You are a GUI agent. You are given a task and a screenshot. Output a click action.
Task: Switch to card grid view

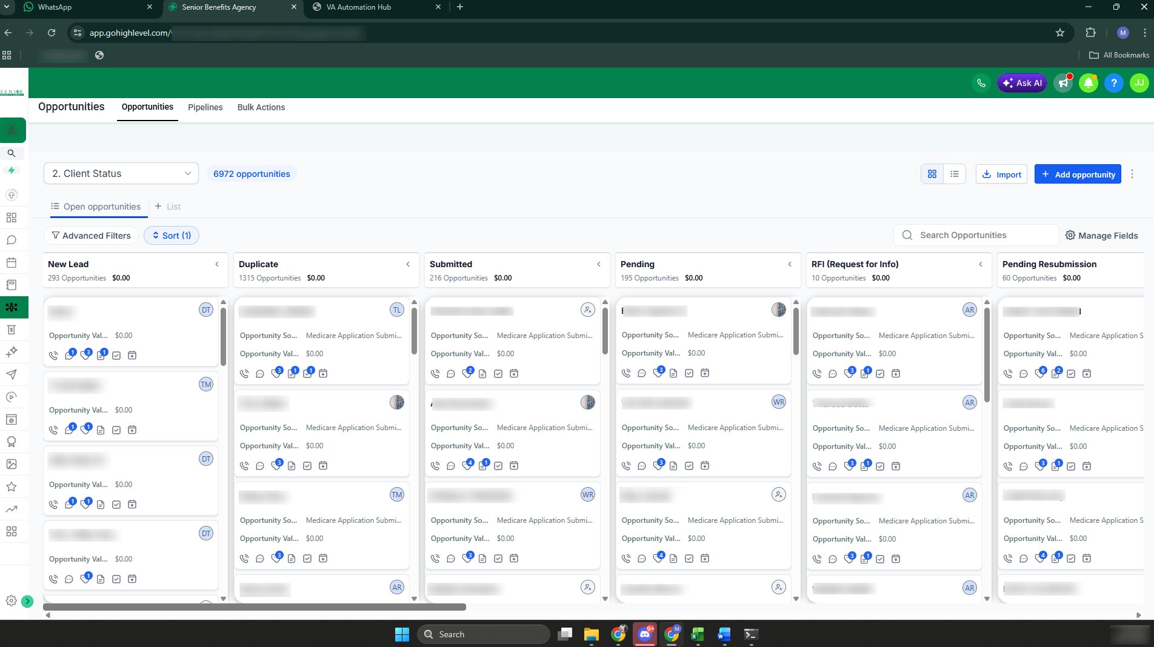(x=932, y=174)
